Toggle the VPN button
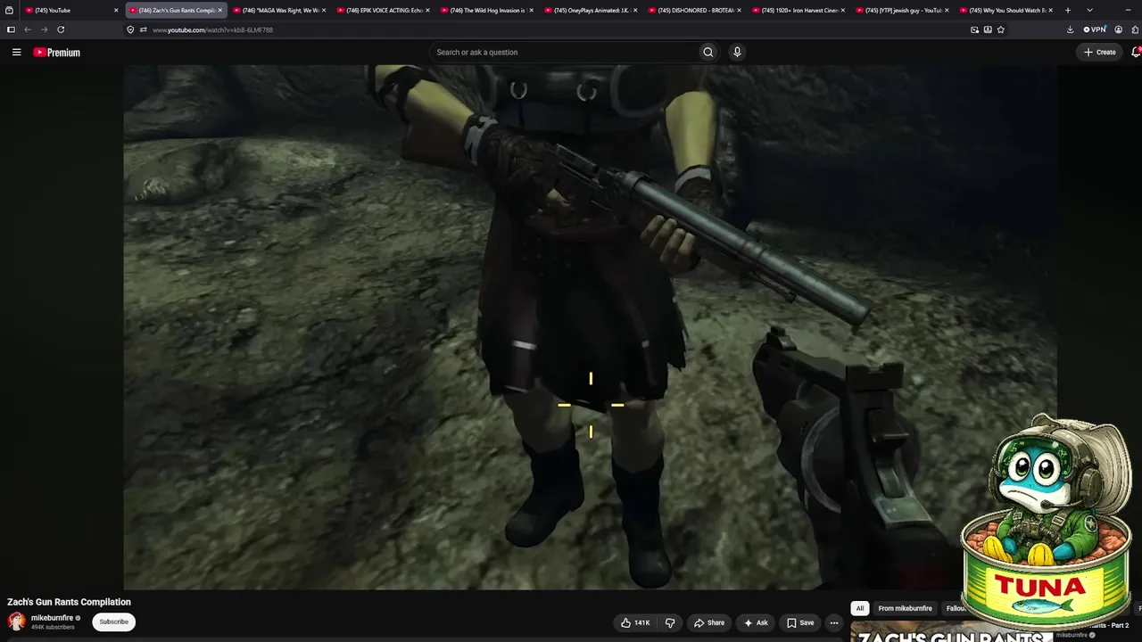This screenshot has height=642, width=1142. (x=1095, y=29)
